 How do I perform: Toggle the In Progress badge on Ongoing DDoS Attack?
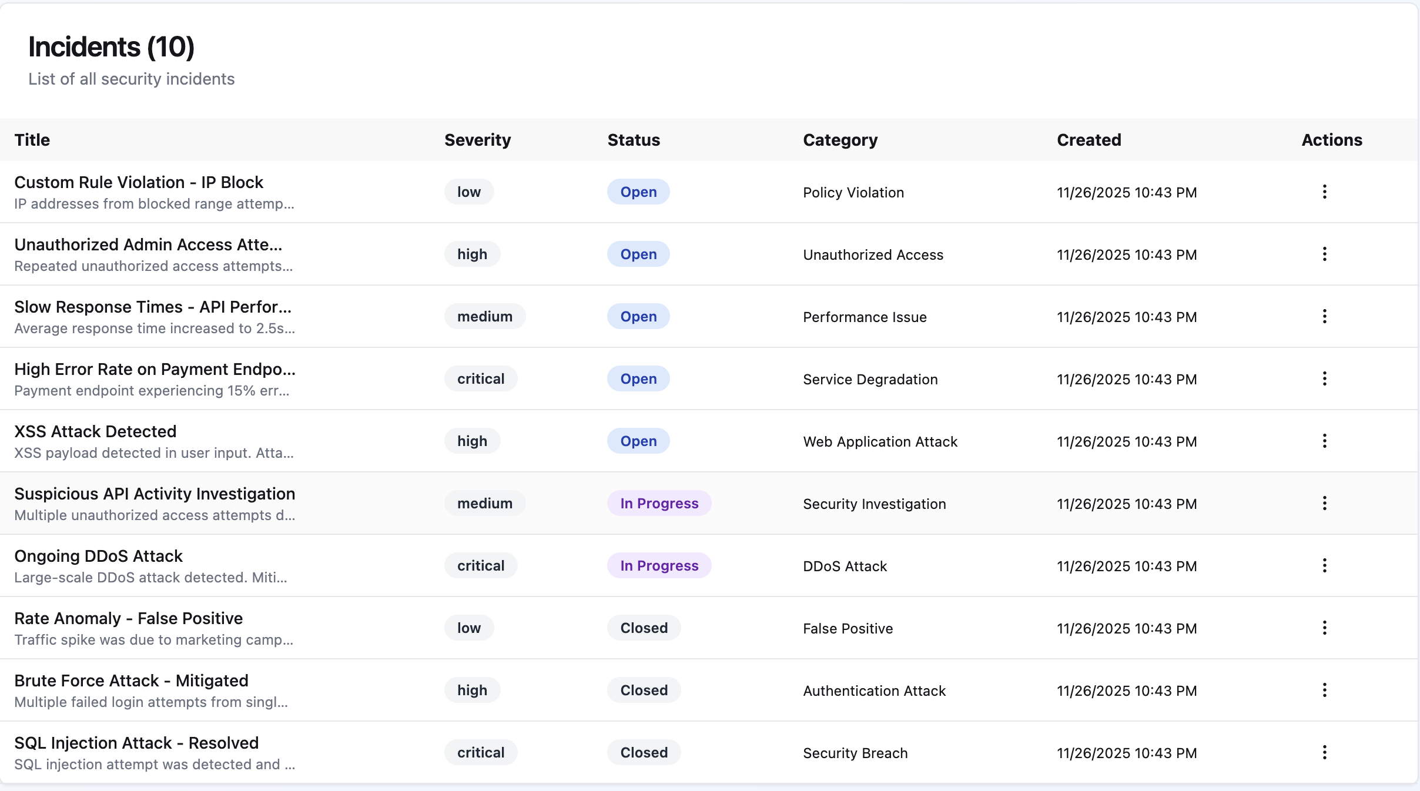coord(658,565)
